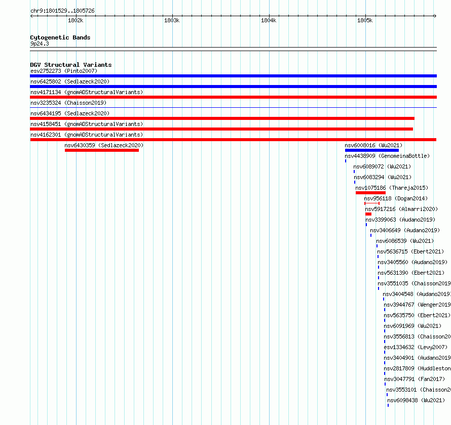Click the short red bar under nsv5917216
Viewport: 451px width, 425px height.
(368, 214)
